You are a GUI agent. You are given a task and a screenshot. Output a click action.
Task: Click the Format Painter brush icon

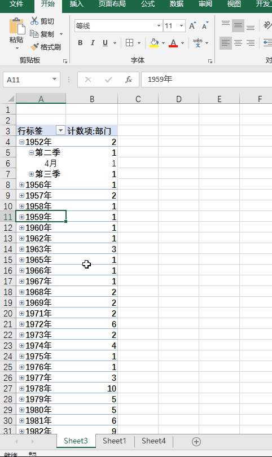[x=34, y=47]
